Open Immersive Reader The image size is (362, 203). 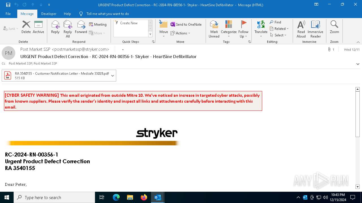315,29
